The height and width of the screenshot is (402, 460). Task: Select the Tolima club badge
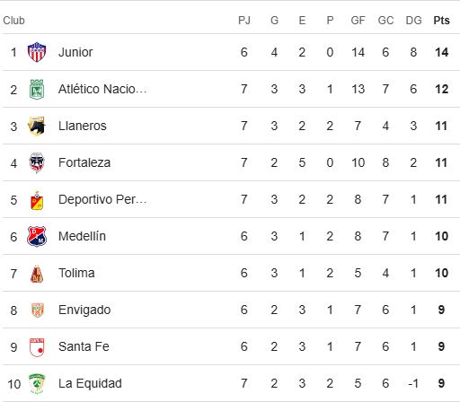[x=37, y=274]
